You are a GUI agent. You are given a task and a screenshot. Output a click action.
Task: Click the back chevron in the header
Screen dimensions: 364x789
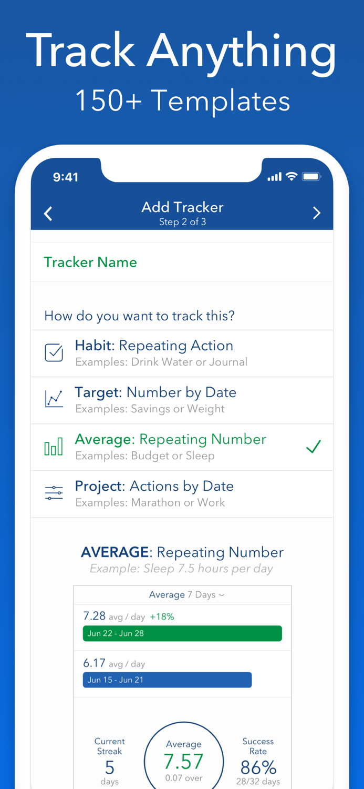[x=48, y=213]
